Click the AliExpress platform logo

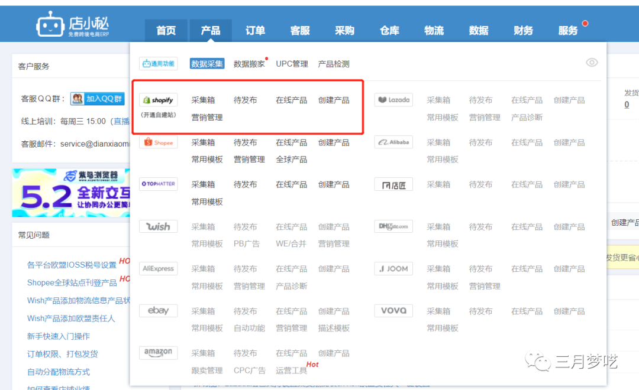[x=158, y=268]
